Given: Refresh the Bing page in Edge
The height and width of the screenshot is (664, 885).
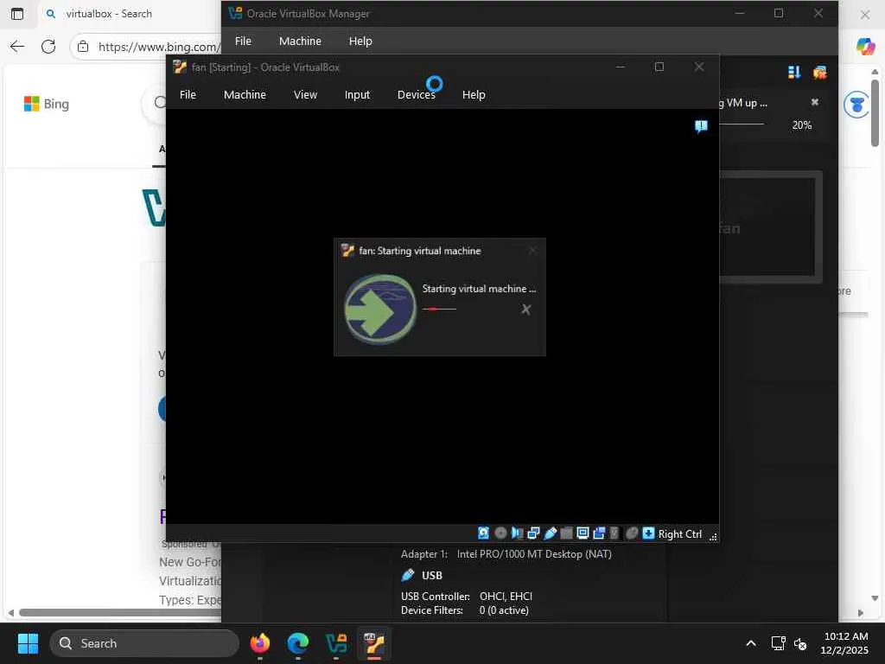Looking at the screenshot, I should [x=48, y=47].
